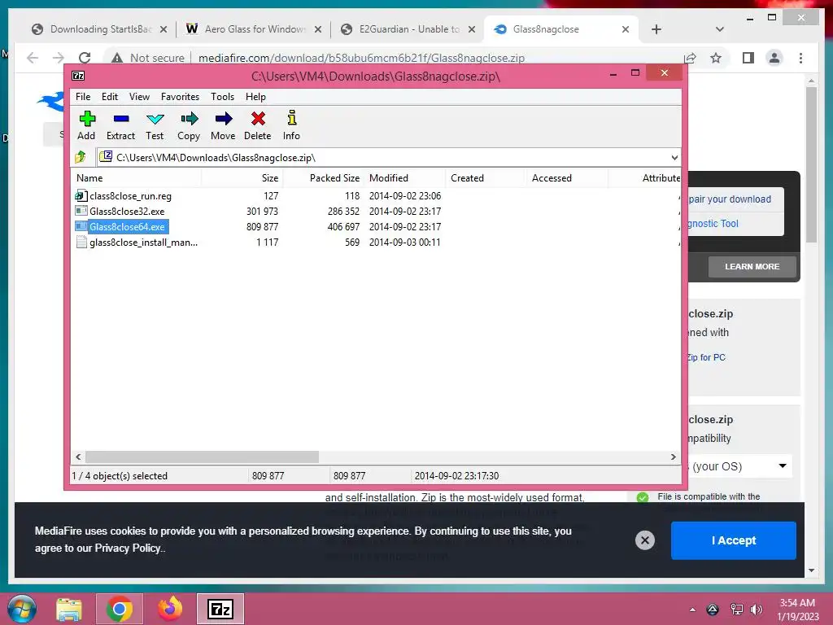Go back in Chrome browser
The width and height of the screenshot is (833, 625).
coord(33,58)
